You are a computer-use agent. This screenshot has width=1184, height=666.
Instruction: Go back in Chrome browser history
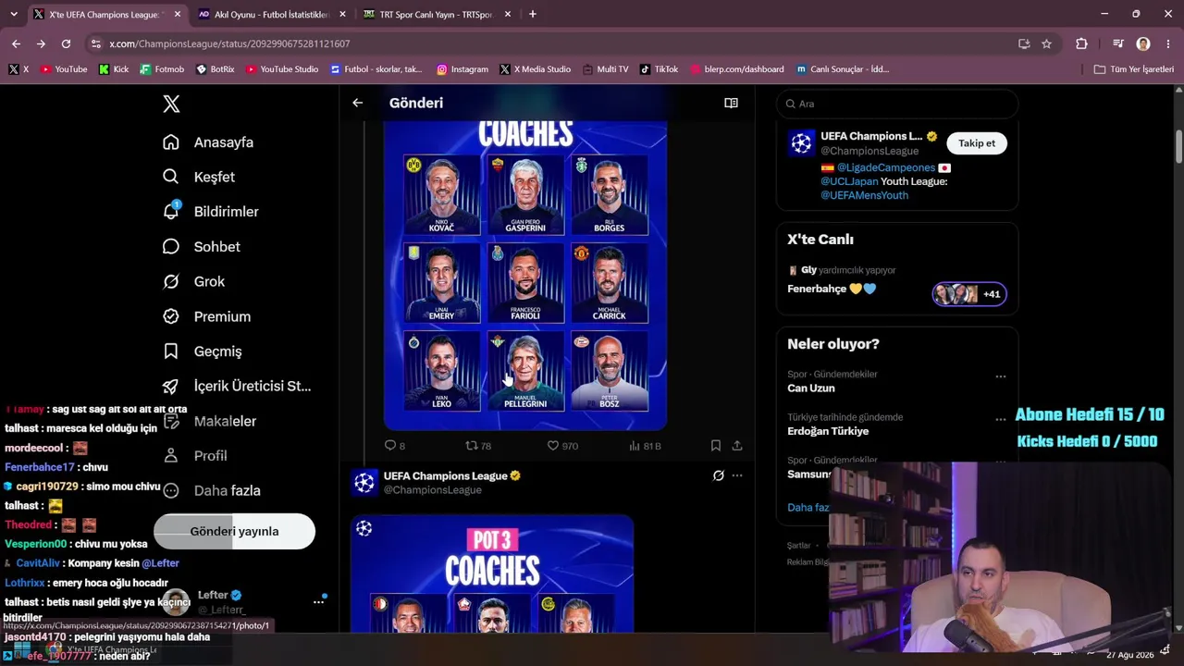pyautogui.click(x=16, y=43)
